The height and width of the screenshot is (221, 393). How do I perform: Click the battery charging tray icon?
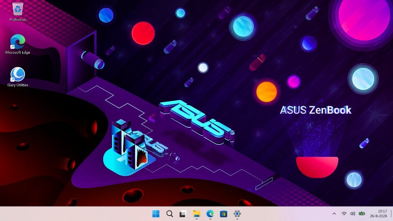point(362,214)
